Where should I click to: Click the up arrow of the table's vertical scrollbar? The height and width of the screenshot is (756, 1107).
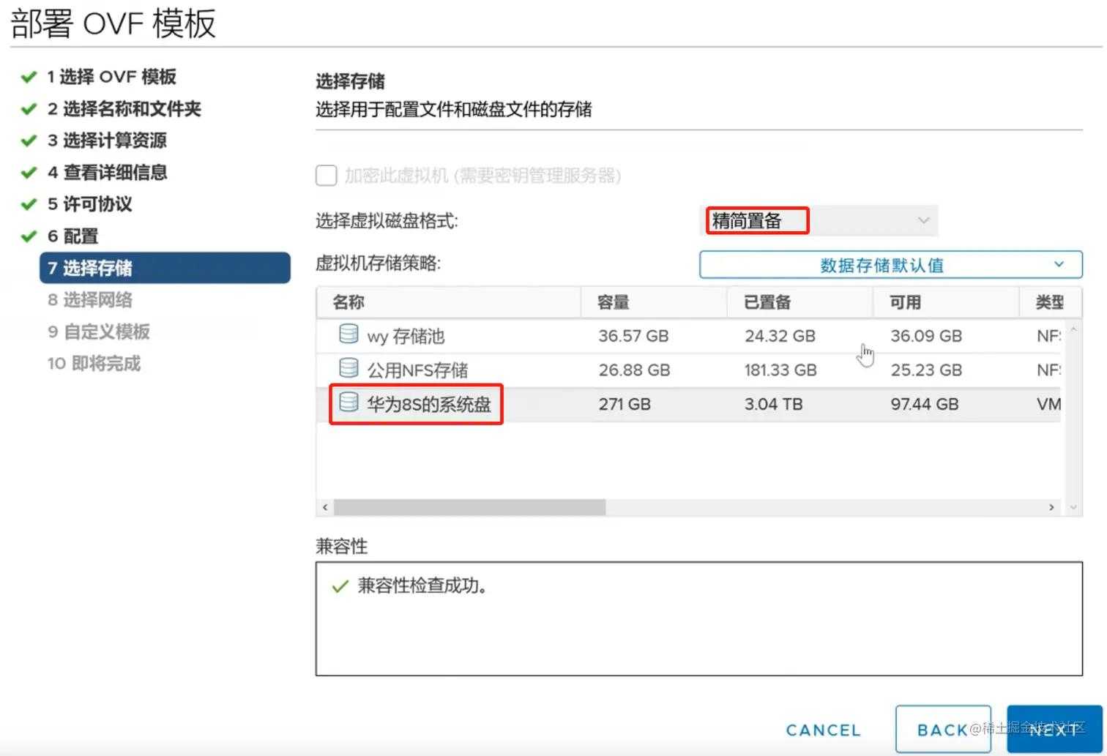pos(1074,329)
